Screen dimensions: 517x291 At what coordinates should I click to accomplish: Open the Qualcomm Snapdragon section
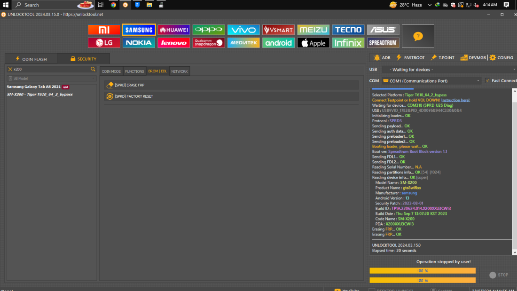tap(209, 43)
